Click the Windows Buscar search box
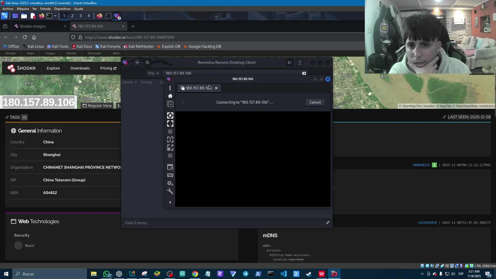 pyautogui.click(x=50, y=274)
